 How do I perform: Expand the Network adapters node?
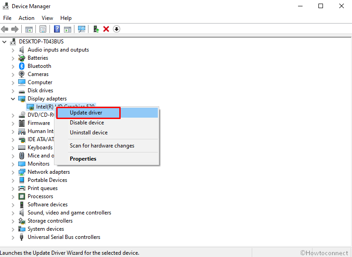tap(13, 172)
